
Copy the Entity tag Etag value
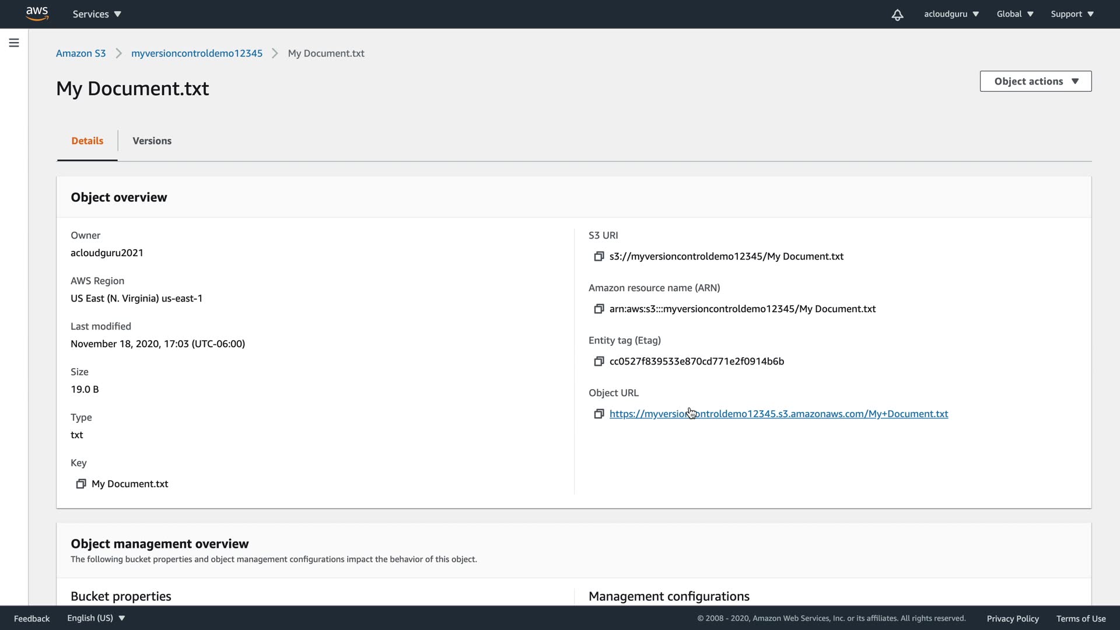(598, 362)
